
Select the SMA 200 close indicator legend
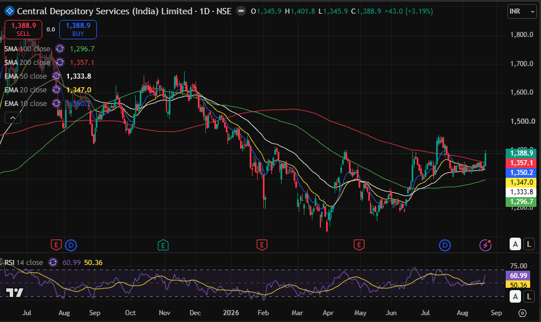[x=27, y=62]
